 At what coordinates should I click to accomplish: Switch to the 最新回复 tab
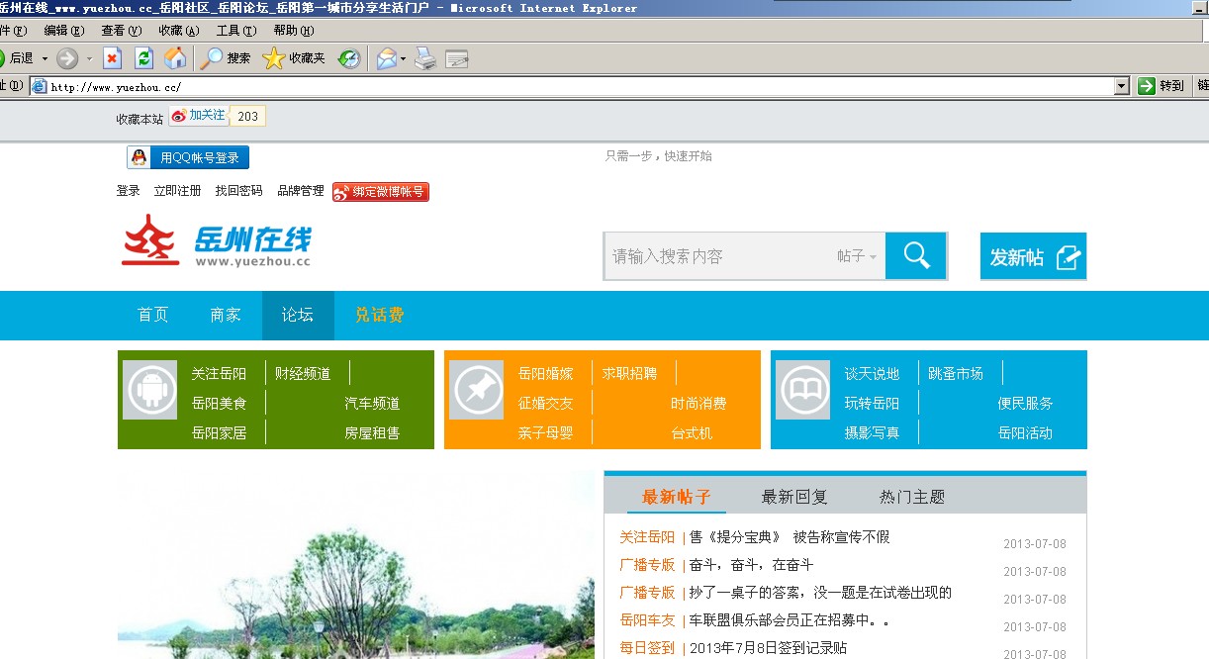(x=794, y=497)
